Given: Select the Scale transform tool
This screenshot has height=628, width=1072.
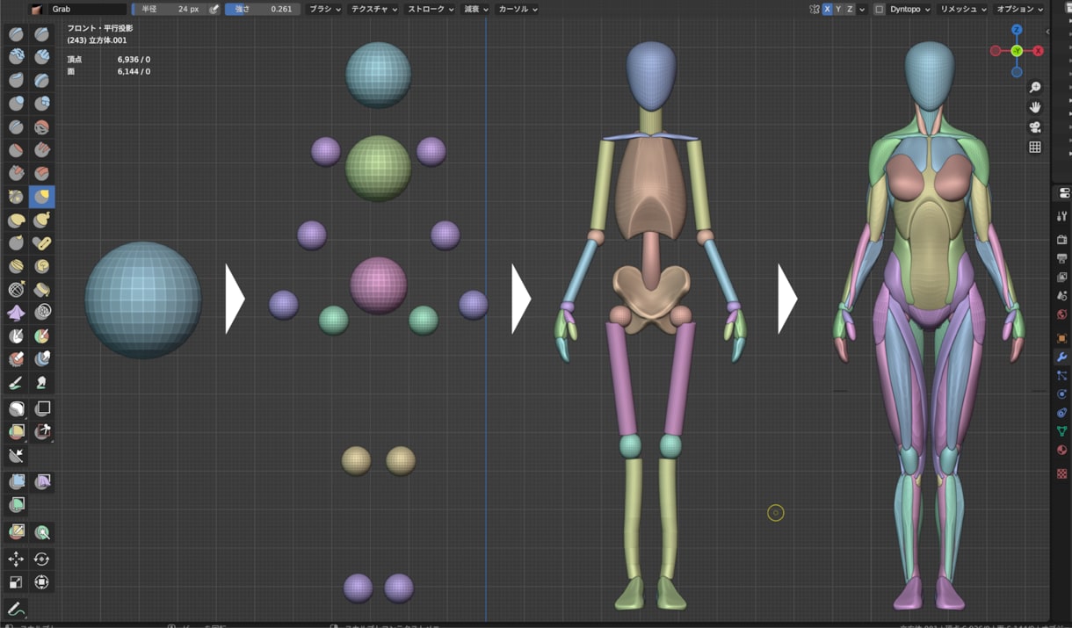Looking at the screenshot, I should click(x=16, y=581).
